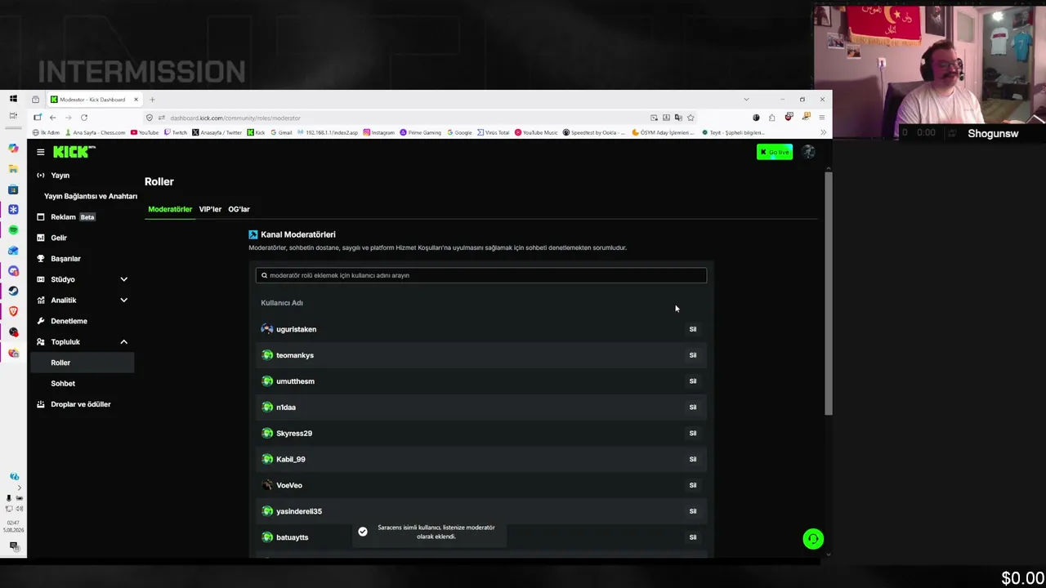The width and height of the screenshot is (1046, 588).
Task: Click the Analitik graph icon
Action: point(41,301)
